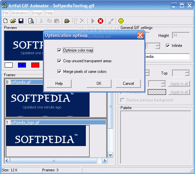Click the frames vertical scrollbar thumb
This screenshot has width=195, height=174.
[x=110, y=110]
